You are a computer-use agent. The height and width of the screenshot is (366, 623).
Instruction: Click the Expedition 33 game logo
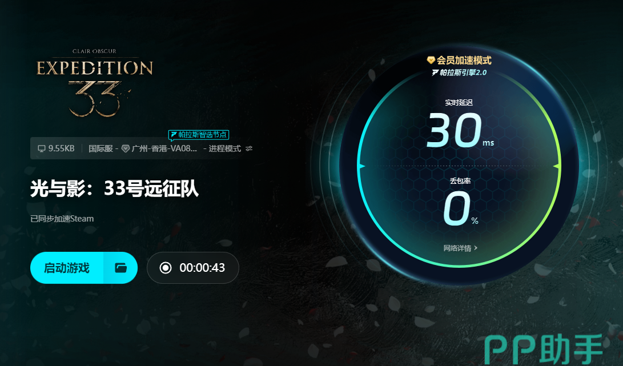point(95,83)
